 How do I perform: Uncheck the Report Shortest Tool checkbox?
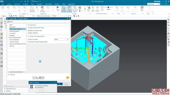(x=29, y=31)
